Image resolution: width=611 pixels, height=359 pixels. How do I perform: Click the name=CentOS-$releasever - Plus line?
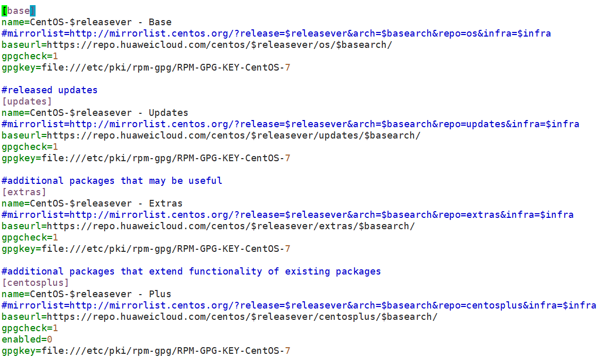pyautogui.click(x=87, y=294)
